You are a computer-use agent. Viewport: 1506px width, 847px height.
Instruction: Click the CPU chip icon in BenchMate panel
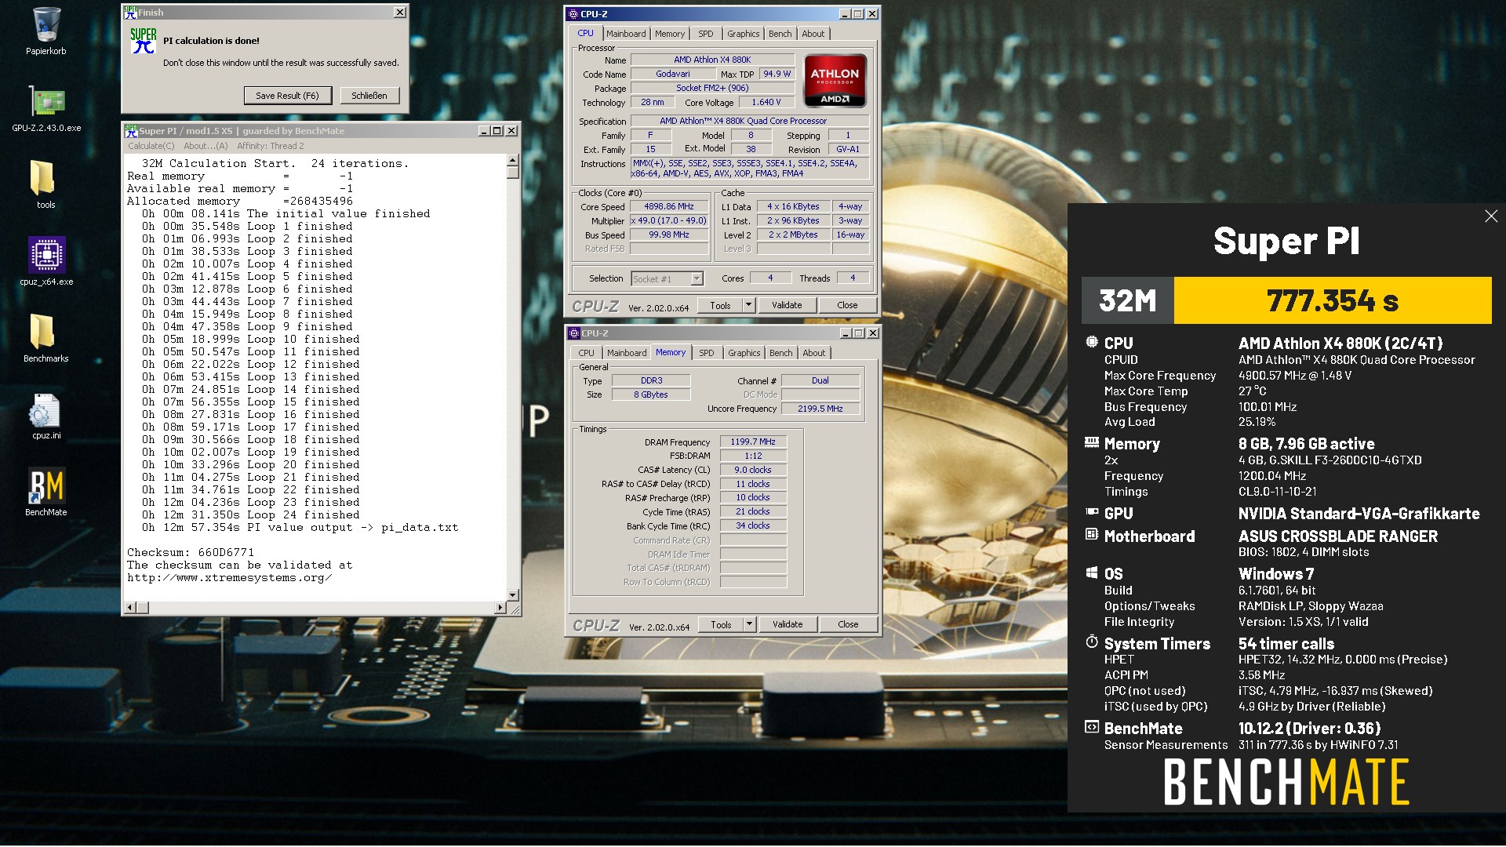tap(1091, 342)
